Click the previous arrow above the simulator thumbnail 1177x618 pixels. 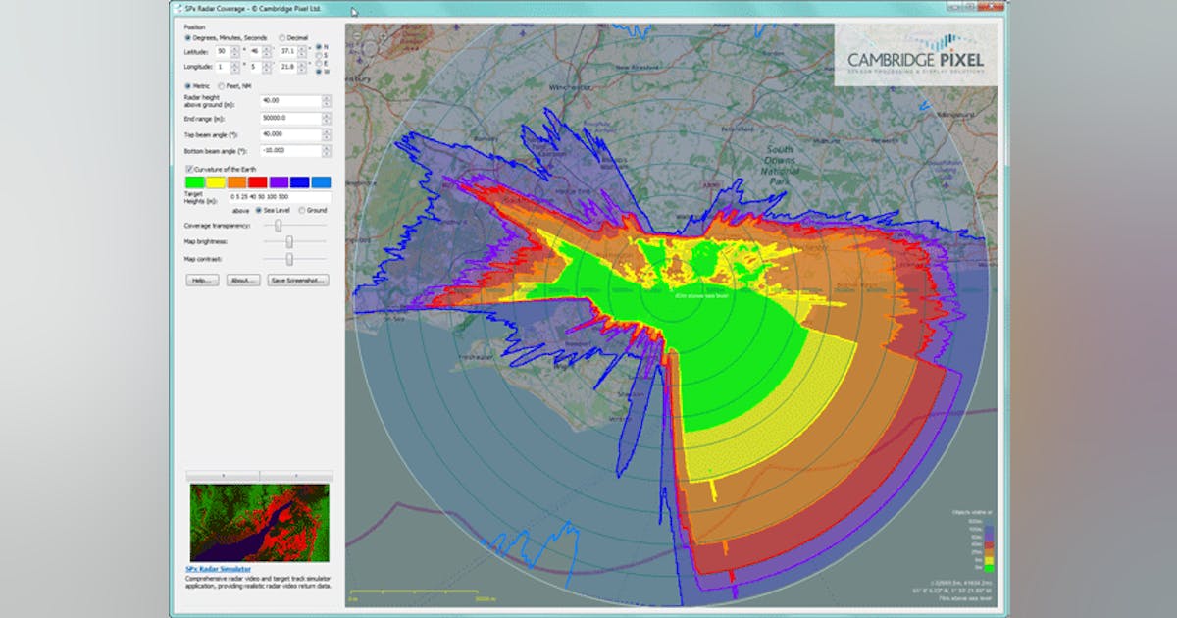tap(223, 475)
